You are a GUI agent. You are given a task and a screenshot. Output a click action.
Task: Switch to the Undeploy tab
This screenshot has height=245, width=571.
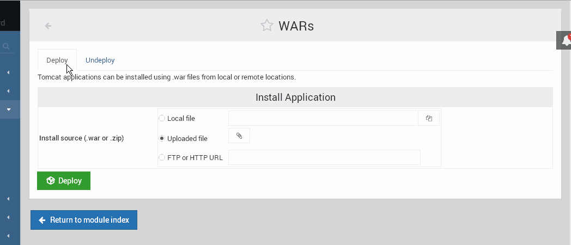pos(100,60)
